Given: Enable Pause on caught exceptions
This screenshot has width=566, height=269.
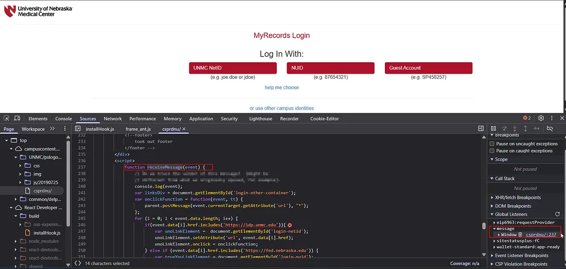Looking at the screenshot, I should coord(492,151).
